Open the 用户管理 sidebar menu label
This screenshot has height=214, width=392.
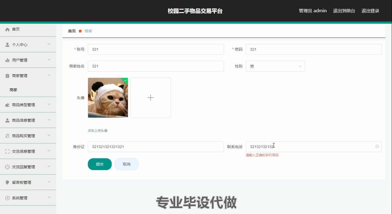20,60
